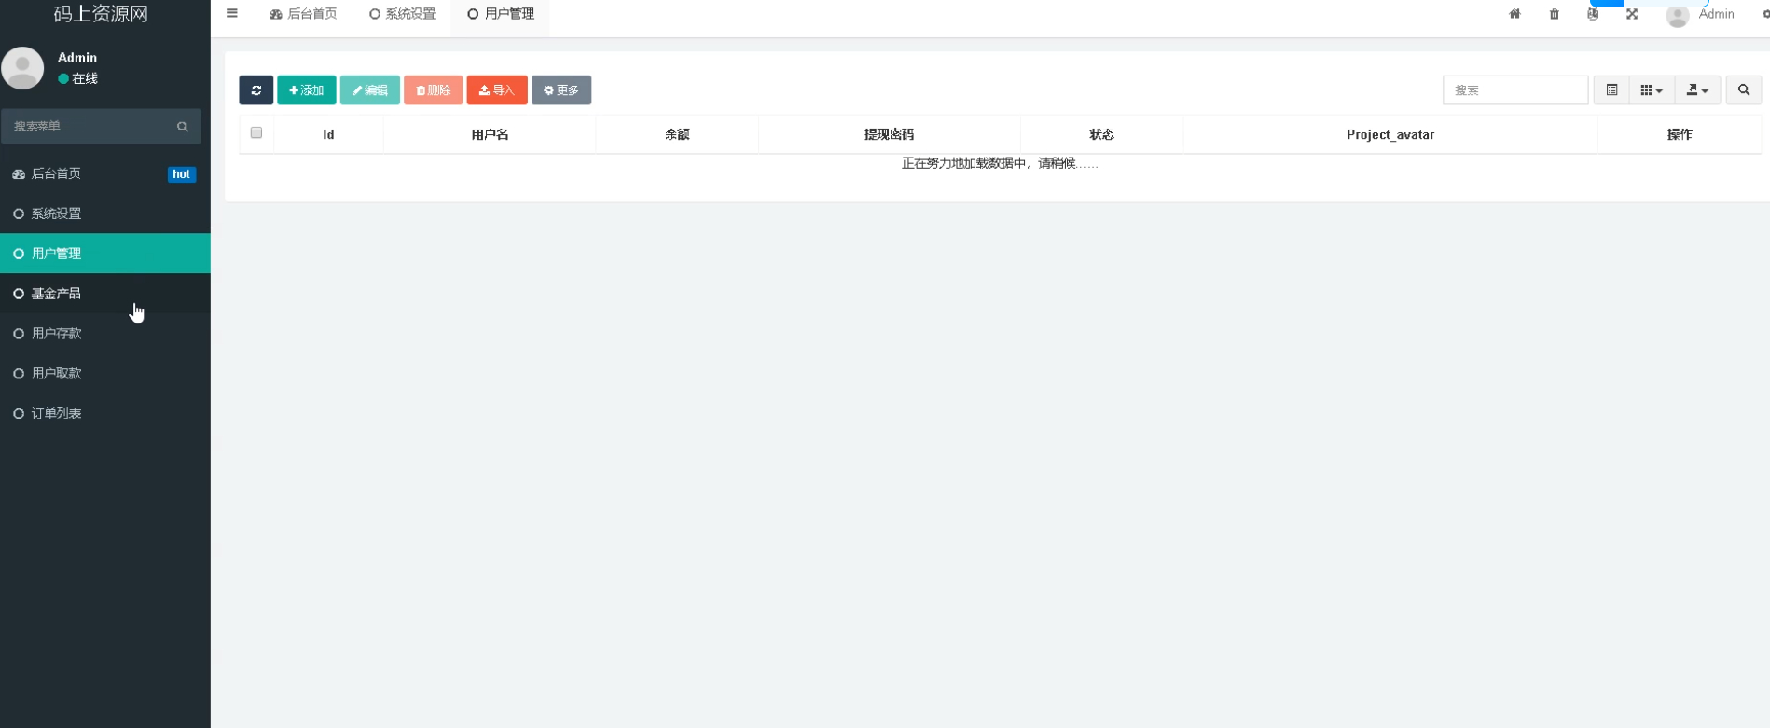Open the export data dropdown
The height and width of the screenshot is (728, 1770).
(x=1697, y=90)
